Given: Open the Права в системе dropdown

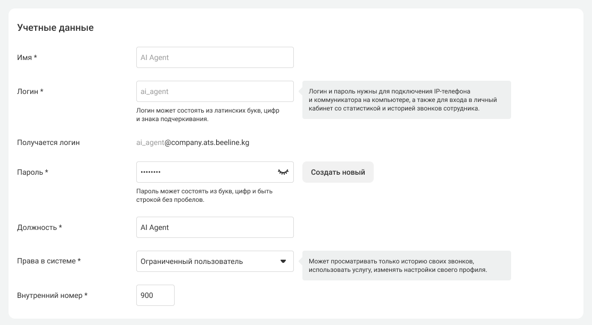Looking at the screenshot, I should (x=215, y=261).
